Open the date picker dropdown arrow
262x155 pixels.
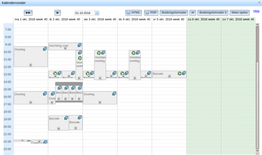tap(97, 13)
